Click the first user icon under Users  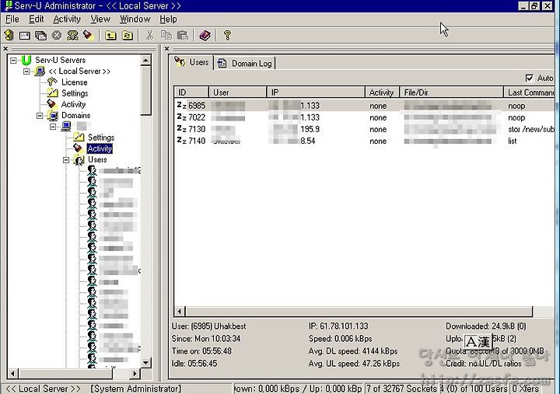click(x=92, y=171)
